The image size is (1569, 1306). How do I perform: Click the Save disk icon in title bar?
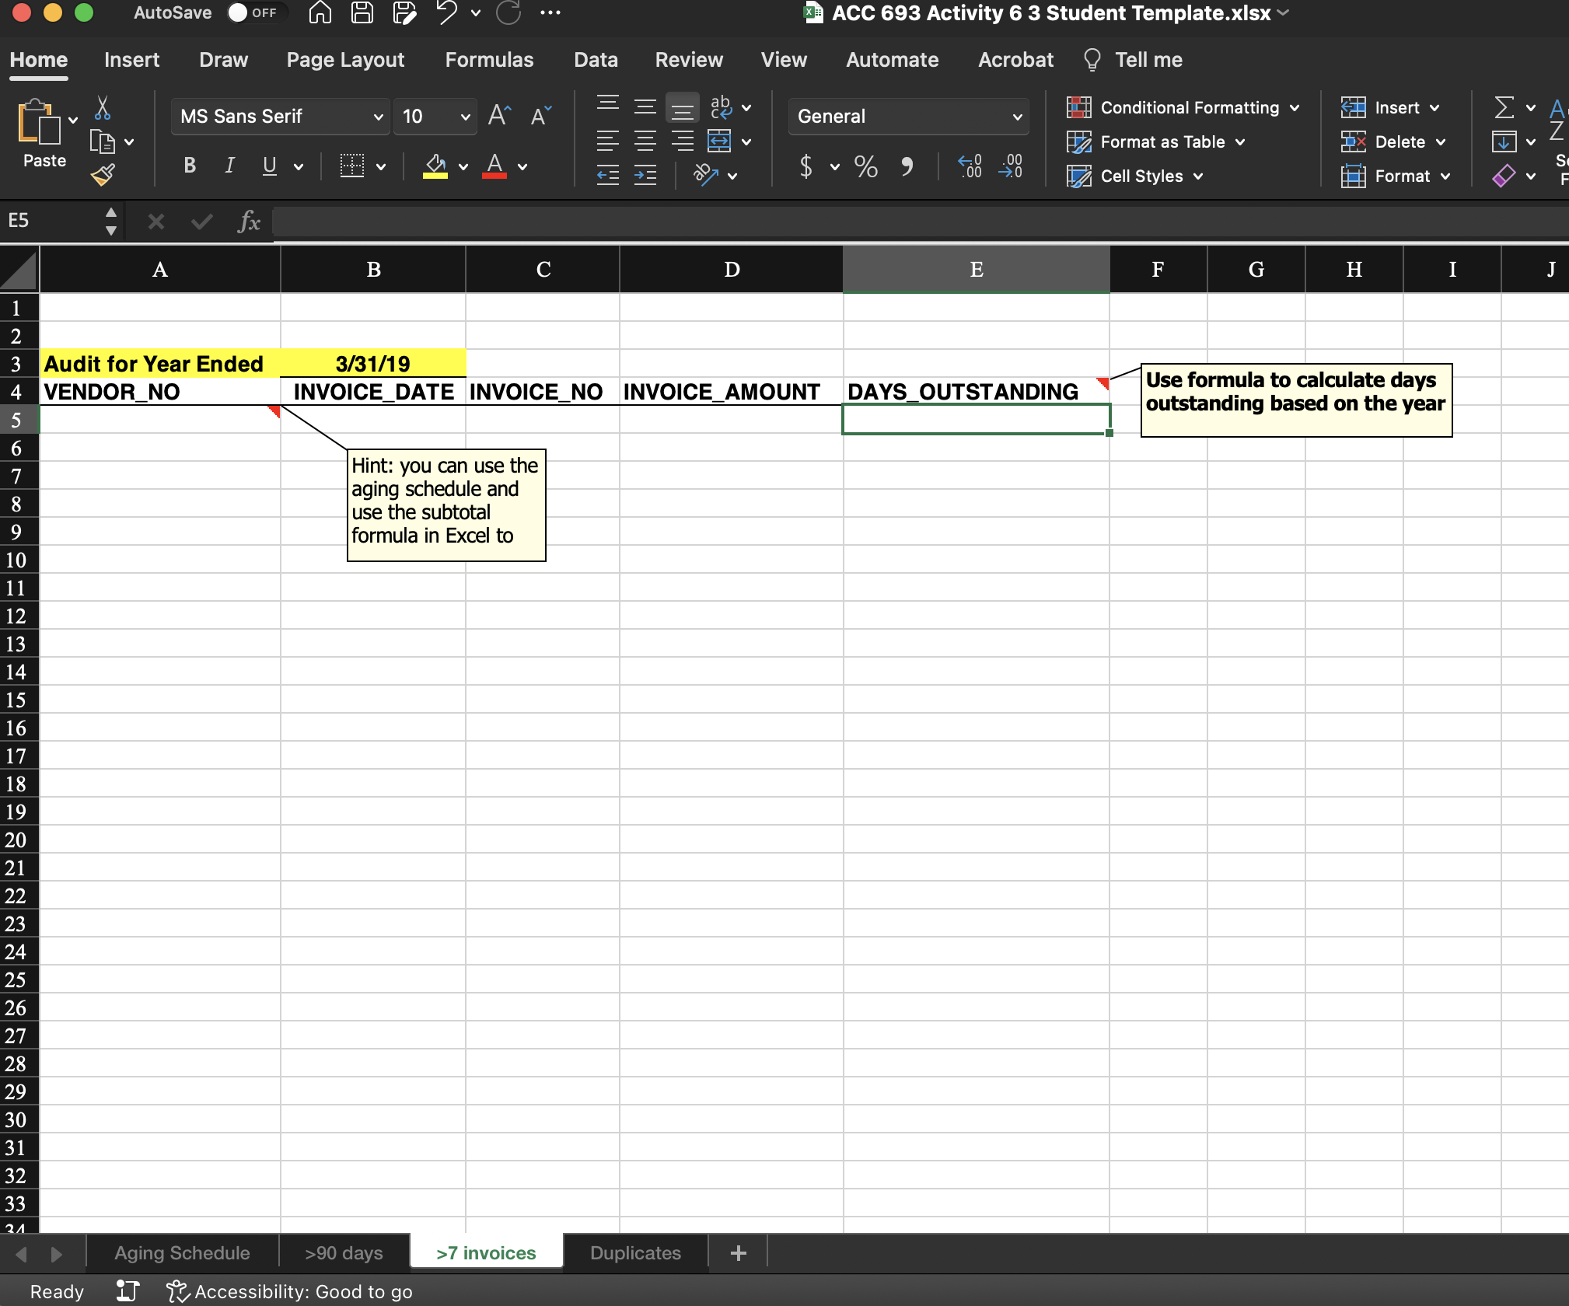tap(362, 13)
